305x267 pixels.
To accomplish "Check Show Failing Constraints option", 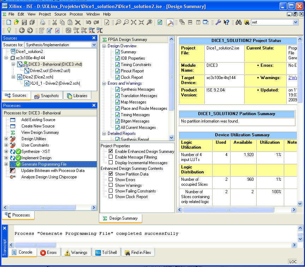I will (x=111, y=191).
